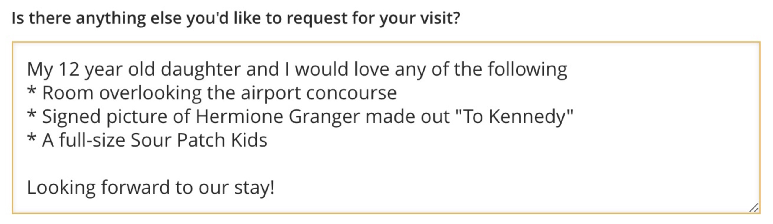Click the word "concourse" in the text
This screenshot has height=224, width=773.
click(351, 93)
